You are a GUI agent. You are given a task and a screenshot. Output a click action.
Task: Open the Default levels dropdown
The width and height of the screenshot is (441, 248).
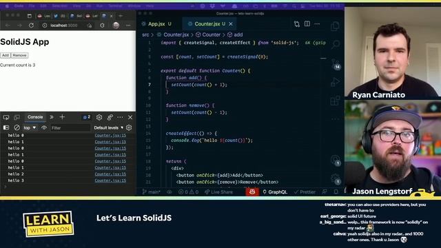pos(109,127)
